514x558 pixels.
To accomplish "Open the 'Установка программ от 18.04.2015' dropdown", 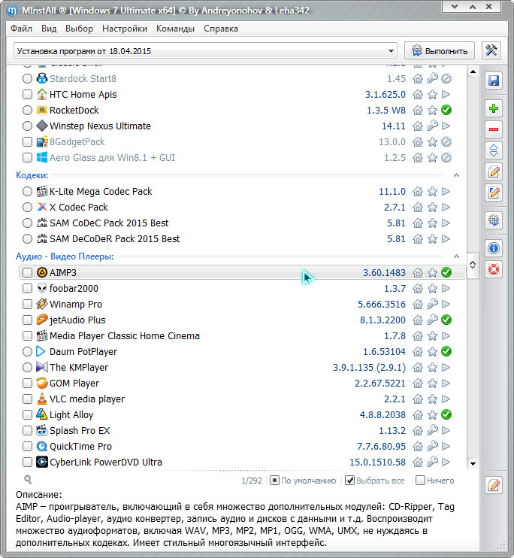I will (205, 51).
